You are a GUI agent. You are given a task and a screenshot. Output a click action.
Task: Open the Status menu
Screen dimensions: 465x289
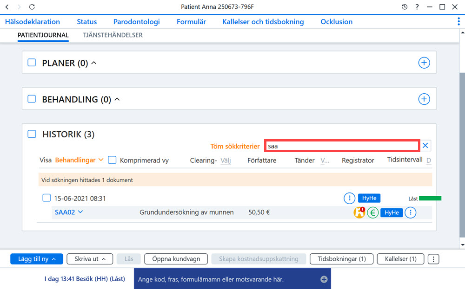click(x=87, y=22)
